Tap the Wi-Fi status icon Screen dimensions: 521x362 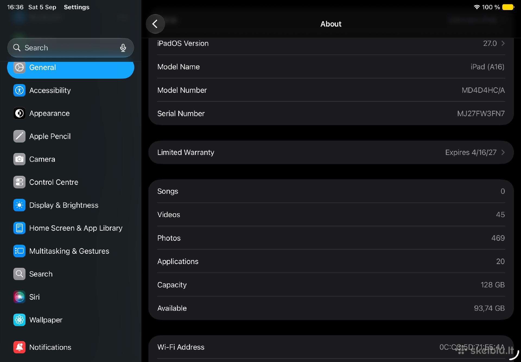coord(477,7)
